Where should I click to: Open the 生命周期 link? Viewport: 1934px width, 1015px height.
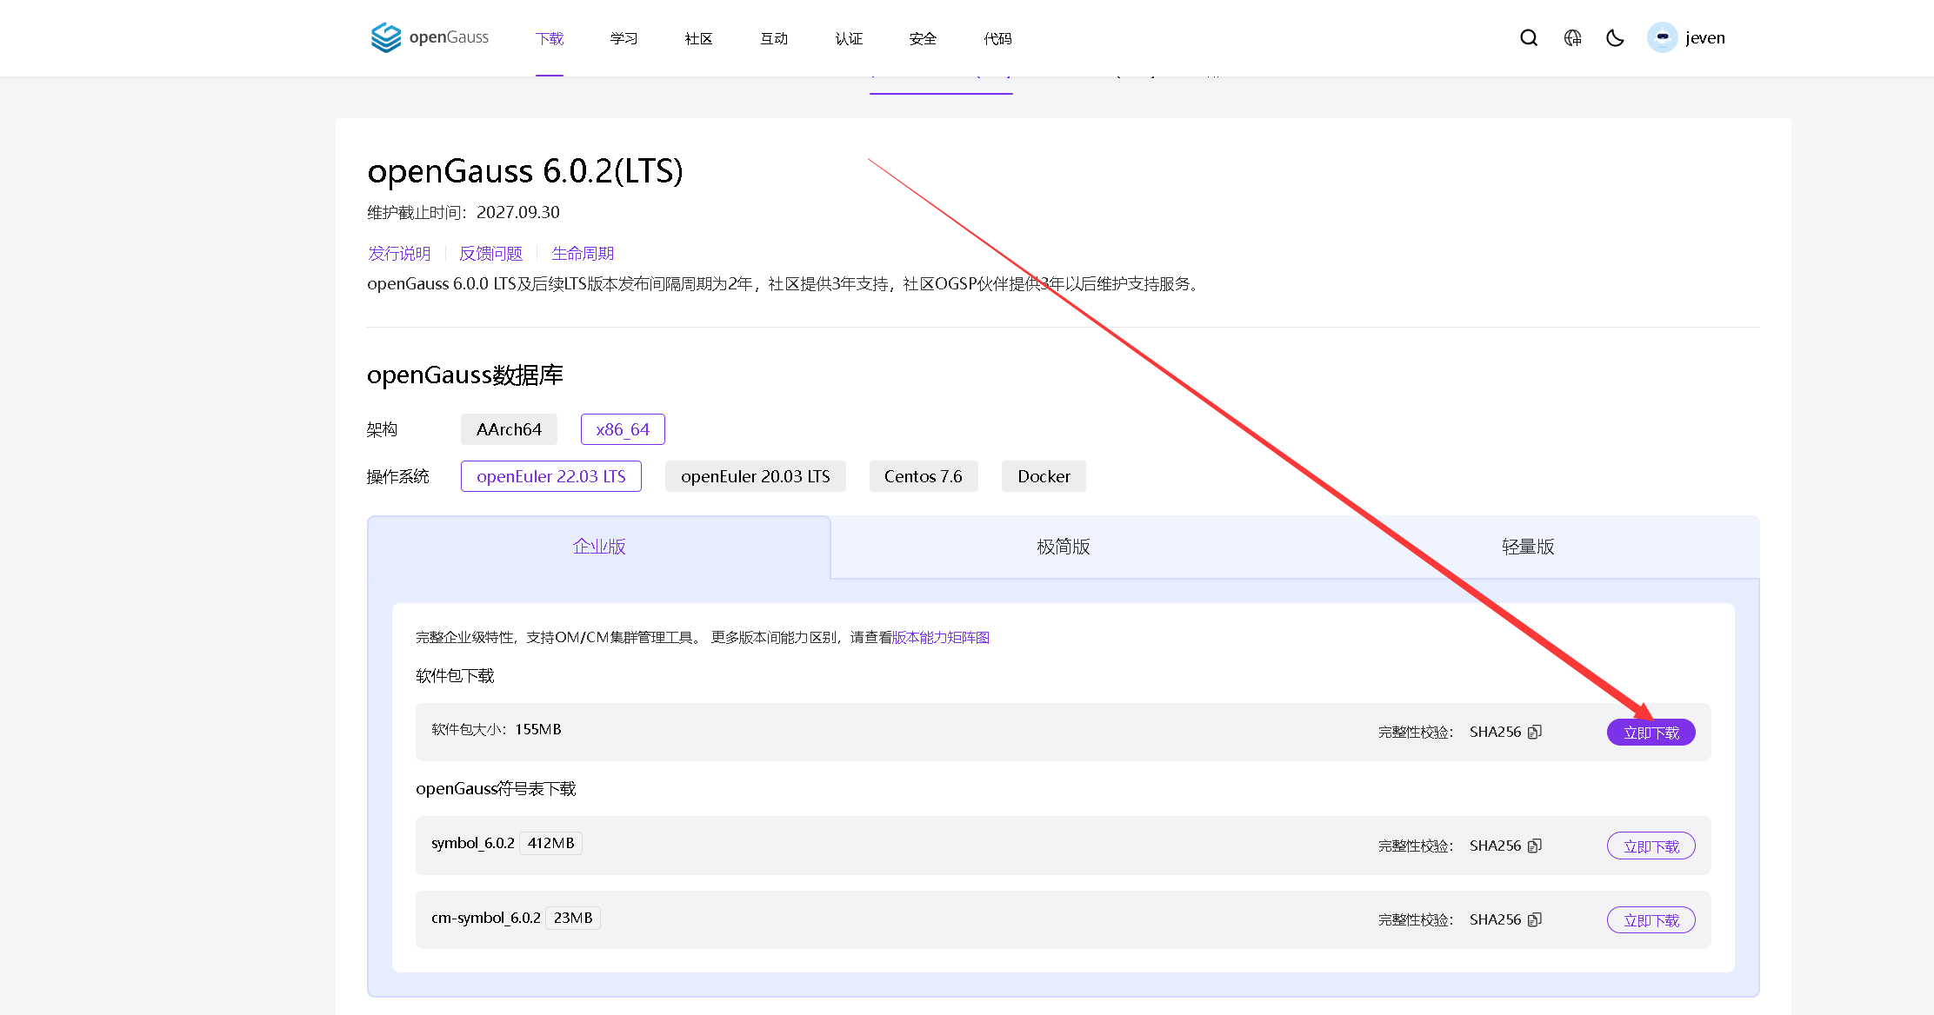(x=583, y=253)
